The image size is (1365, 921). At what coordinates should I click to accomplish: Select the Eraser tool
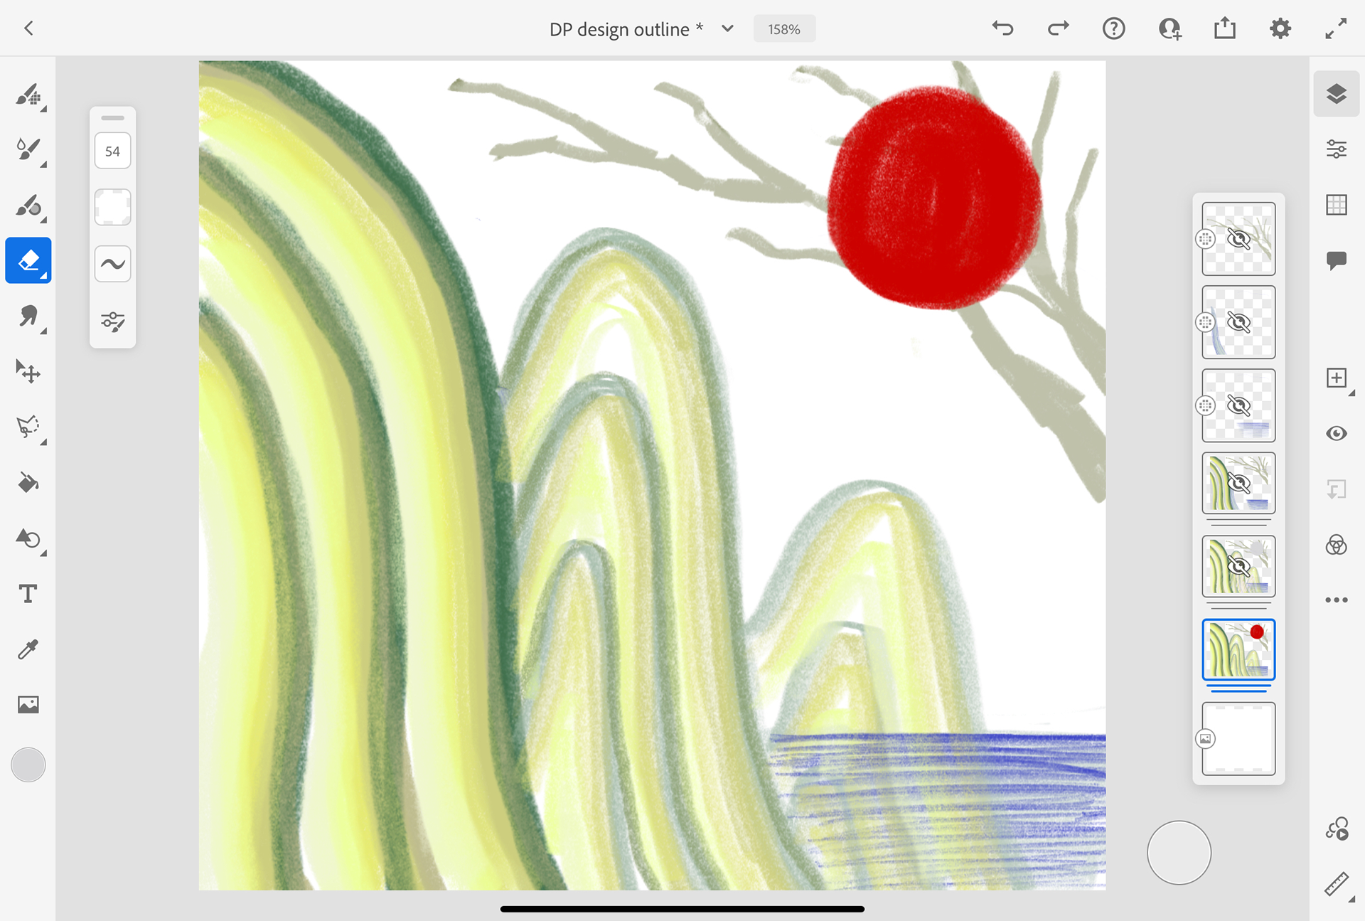(x=28, y=260)
